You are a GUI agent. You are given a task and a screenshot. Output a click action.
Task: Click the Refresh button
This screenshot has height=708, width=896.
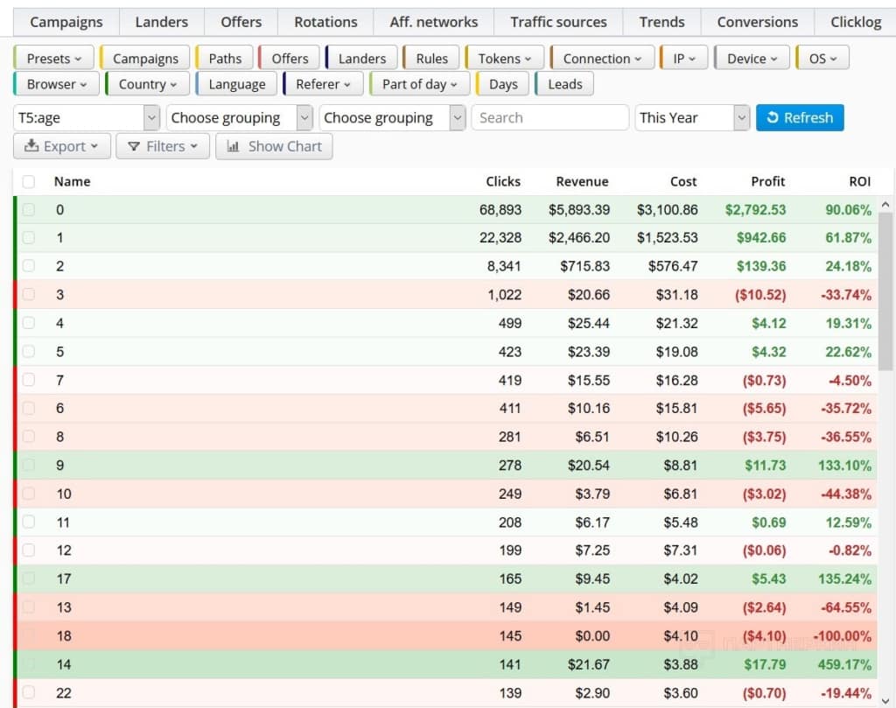pos(800,117)
